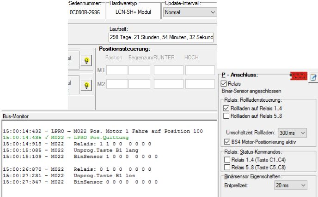Toggle BS4 Motor-Positionierung aktiv checkbox

(226, 141)
